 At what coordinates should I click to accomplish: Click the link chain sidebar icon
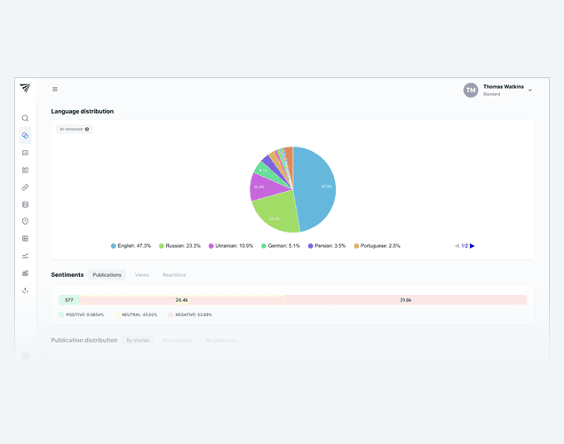coord(25,187)
